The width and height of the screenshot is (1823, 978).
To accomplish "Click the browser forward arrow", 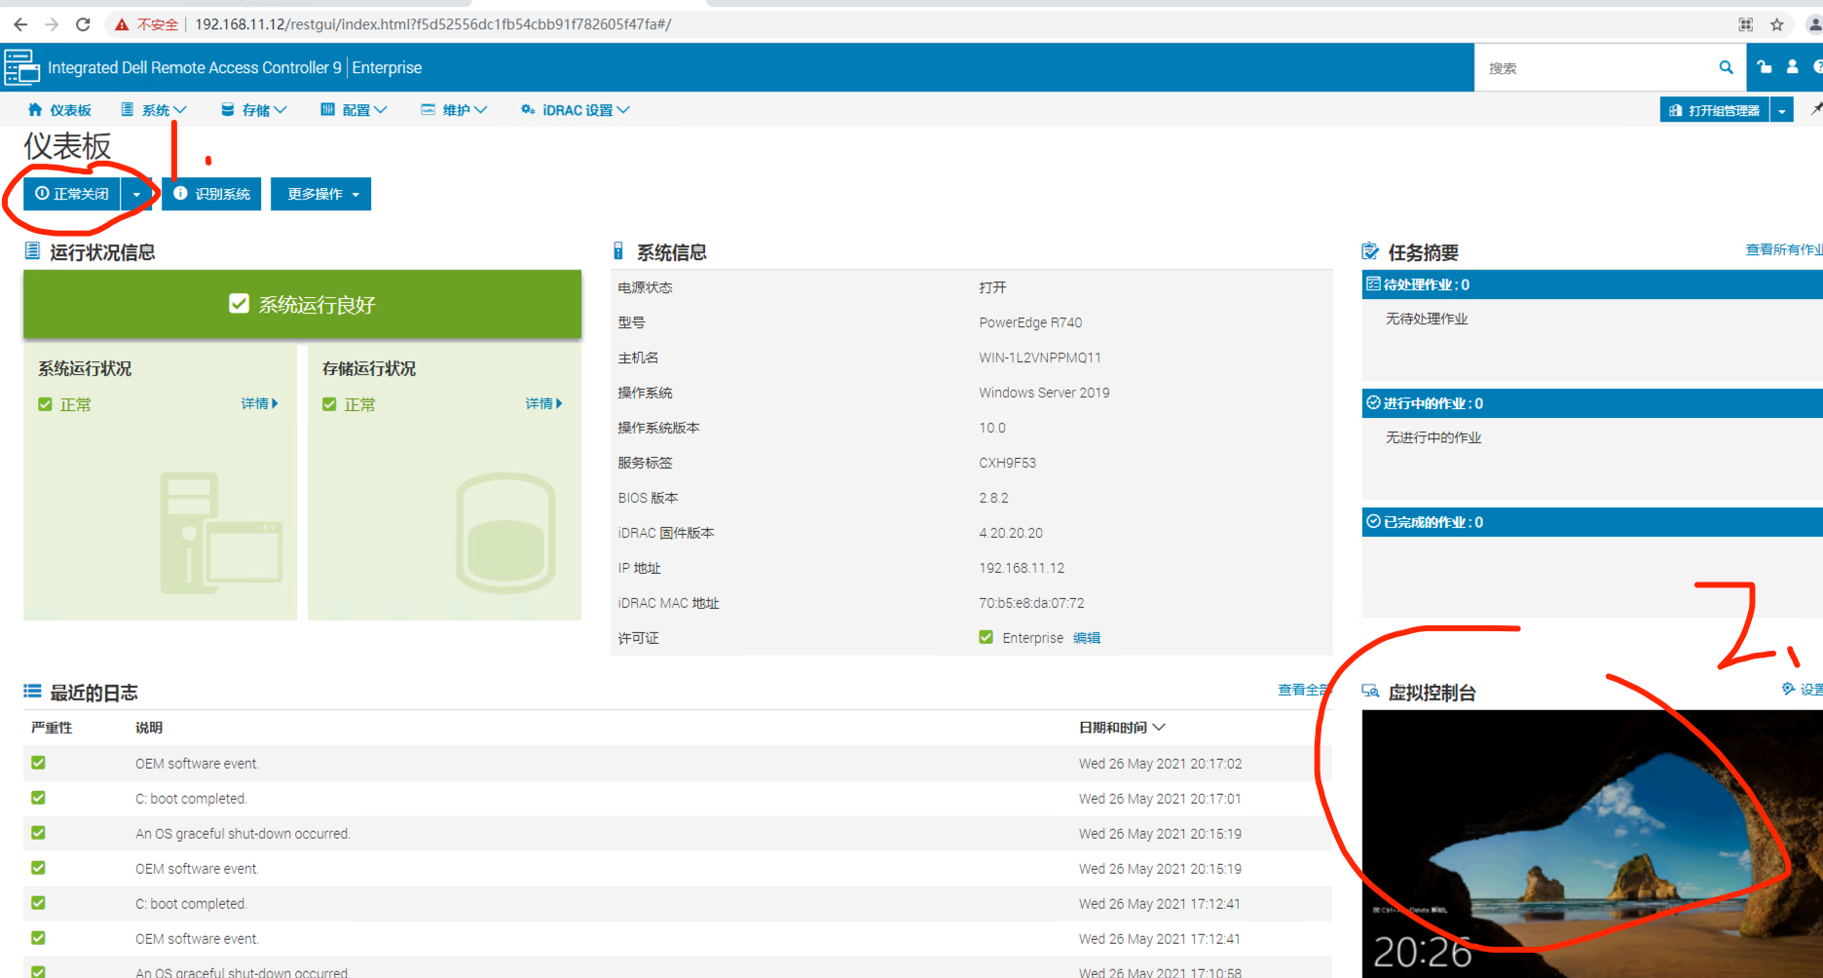I will coord(52,24).
